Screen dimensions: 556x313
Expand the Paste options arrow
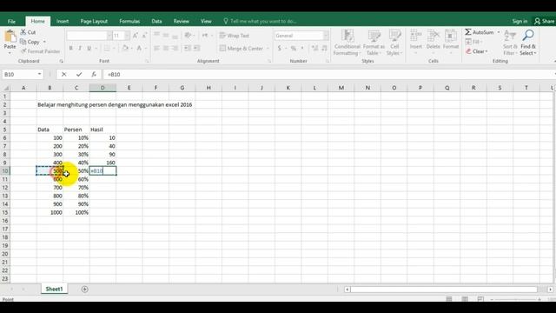pyautogui.click(x=10, y=53)
